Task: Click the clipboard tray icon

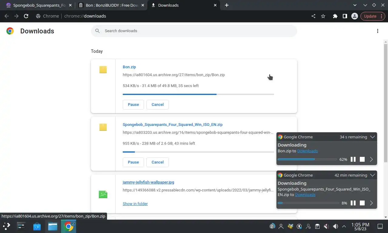Action: point(317,226)
